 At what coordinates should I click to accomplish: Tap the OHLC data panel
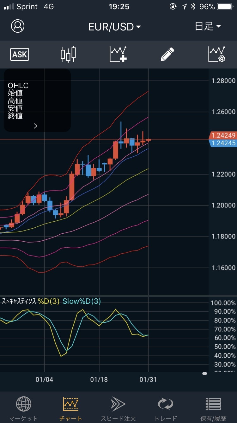[x=37, y=100]
